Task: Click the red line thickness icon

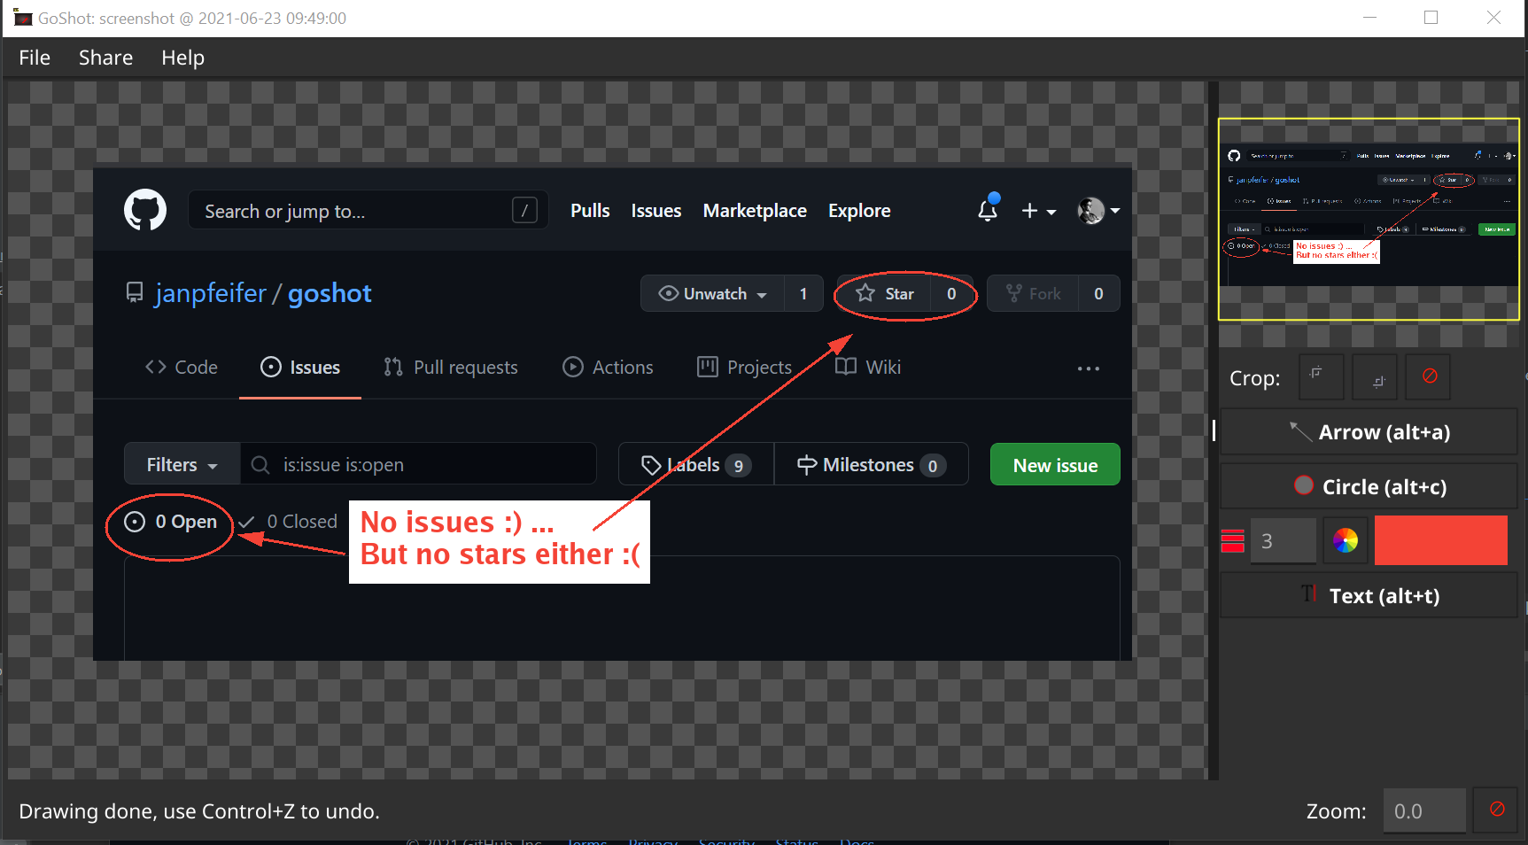Action: [1233, 540]
